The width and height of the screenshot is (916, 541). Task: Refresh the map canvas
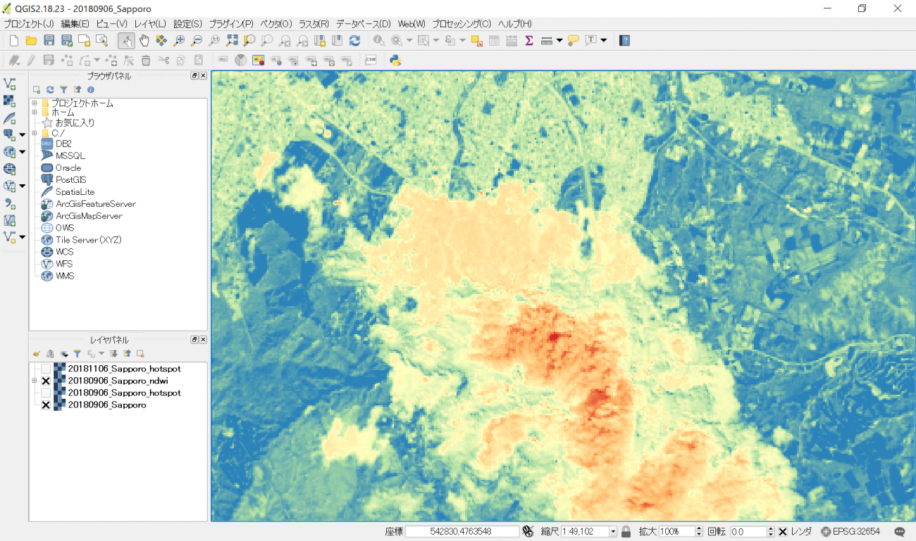click(x=354, y=41)
